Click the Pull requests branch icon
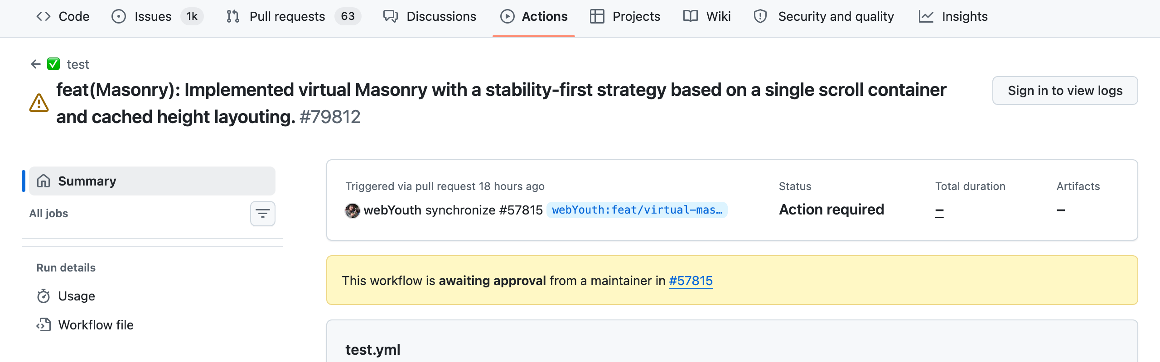The width and height of the screenshot is (1160, 362). (x=233, y=17)
